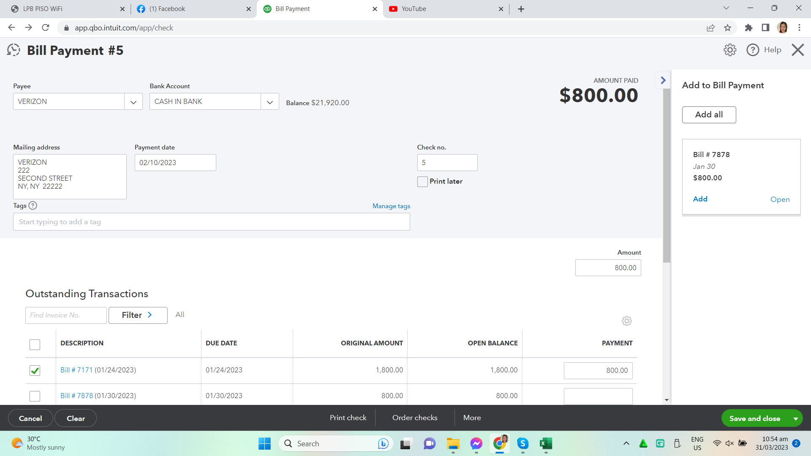Uncheck Bill # 7171 row checkbox

tap(35, 371)
